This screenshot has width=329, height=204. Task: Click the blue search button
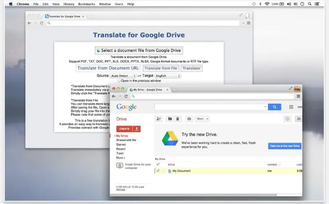[274, 107]
